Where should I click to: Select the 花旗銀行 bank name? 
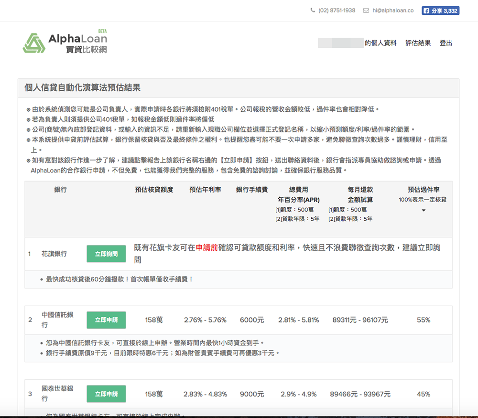click(x=54, y=254)
